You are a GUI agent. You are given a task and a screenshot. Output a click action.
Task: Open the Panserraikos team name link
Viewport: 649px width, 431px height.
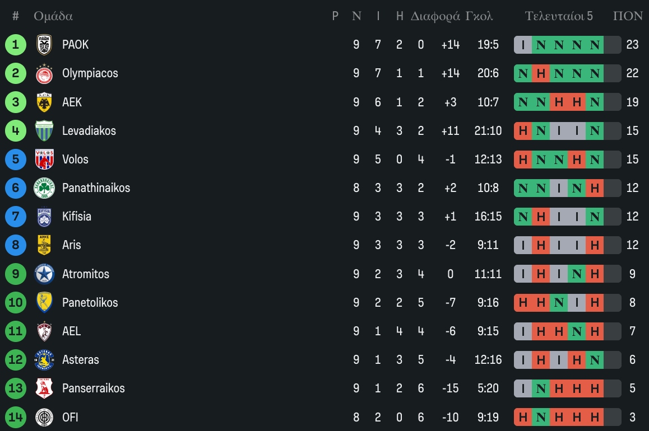click(x=94, y=388)
